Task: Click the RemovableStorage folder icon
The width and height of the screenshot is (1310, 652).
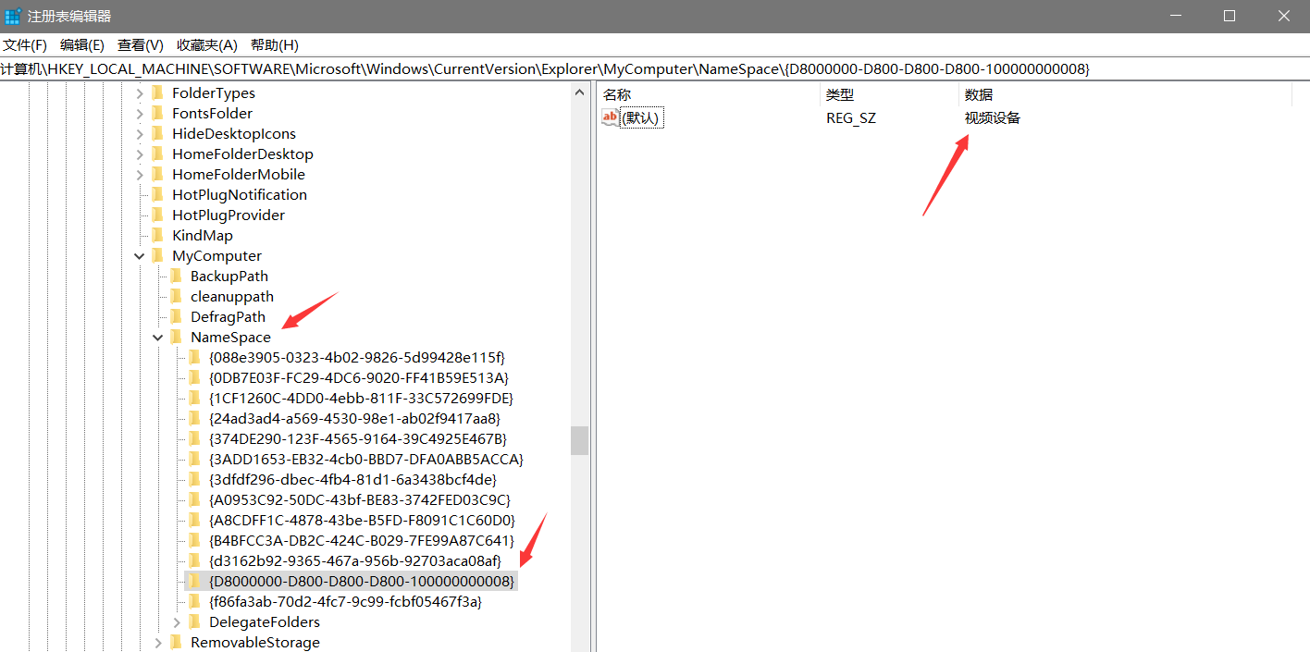Action: [176, 642]
